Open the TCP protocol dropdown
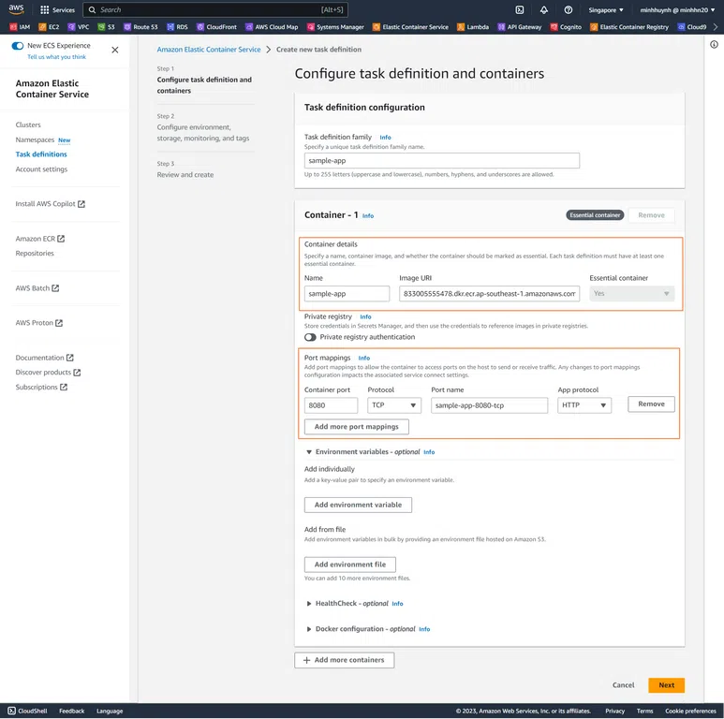This screenshot has height=719, width=724. (x=394, y=405)
